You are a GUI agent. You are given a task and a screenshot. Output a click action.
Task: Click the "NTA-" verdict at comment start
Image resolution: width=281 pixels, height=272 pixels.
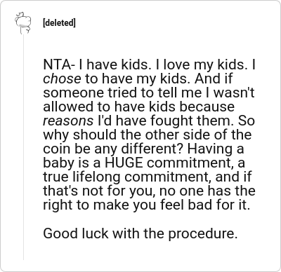pyautogui.click(x=59, y=64)
